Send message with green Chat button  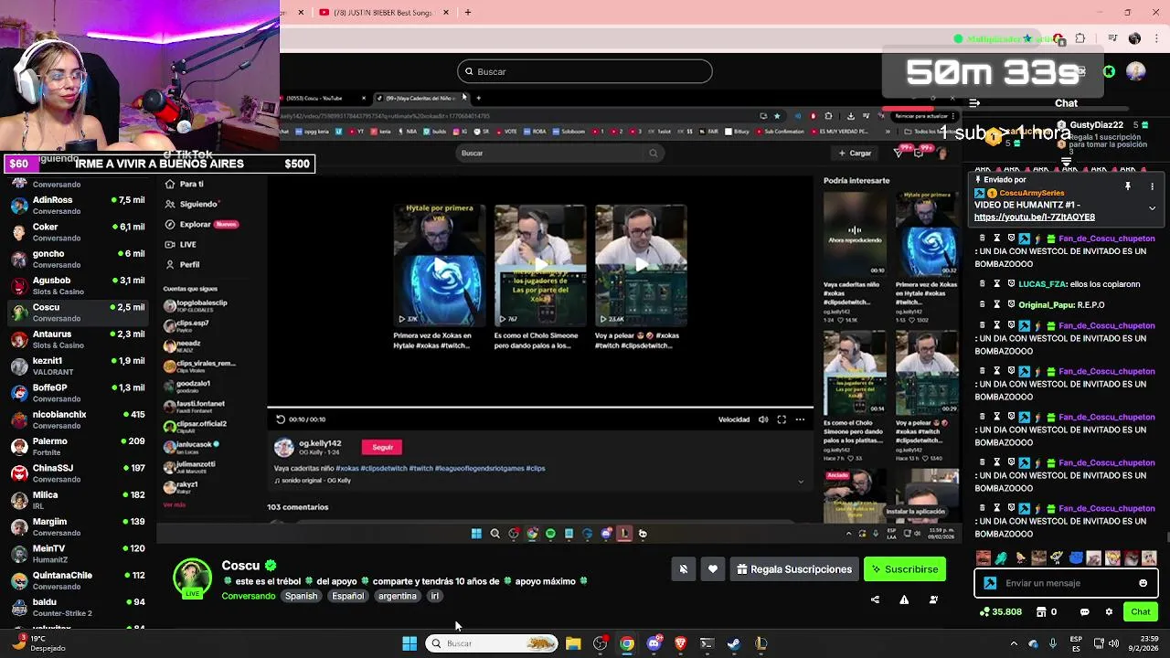click(1140, 612)
